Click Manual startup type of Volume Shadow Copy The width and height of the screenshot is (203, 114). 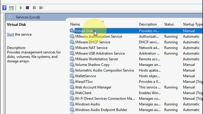[x=189, y=65]
